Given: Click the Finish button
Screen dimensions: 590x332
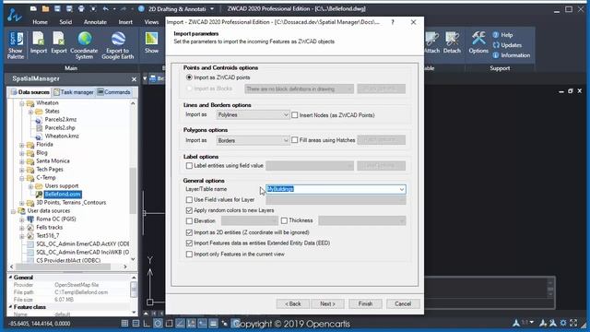Looking at the screenshot, I should (365, 303).
